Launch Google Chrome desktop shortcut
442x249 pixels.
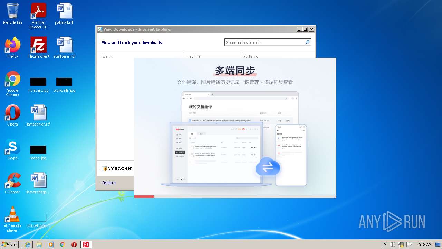tap(12, 84)
